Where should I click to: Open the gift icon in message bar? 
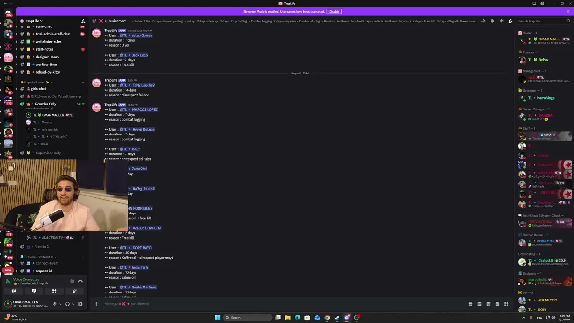click(470, 304)
